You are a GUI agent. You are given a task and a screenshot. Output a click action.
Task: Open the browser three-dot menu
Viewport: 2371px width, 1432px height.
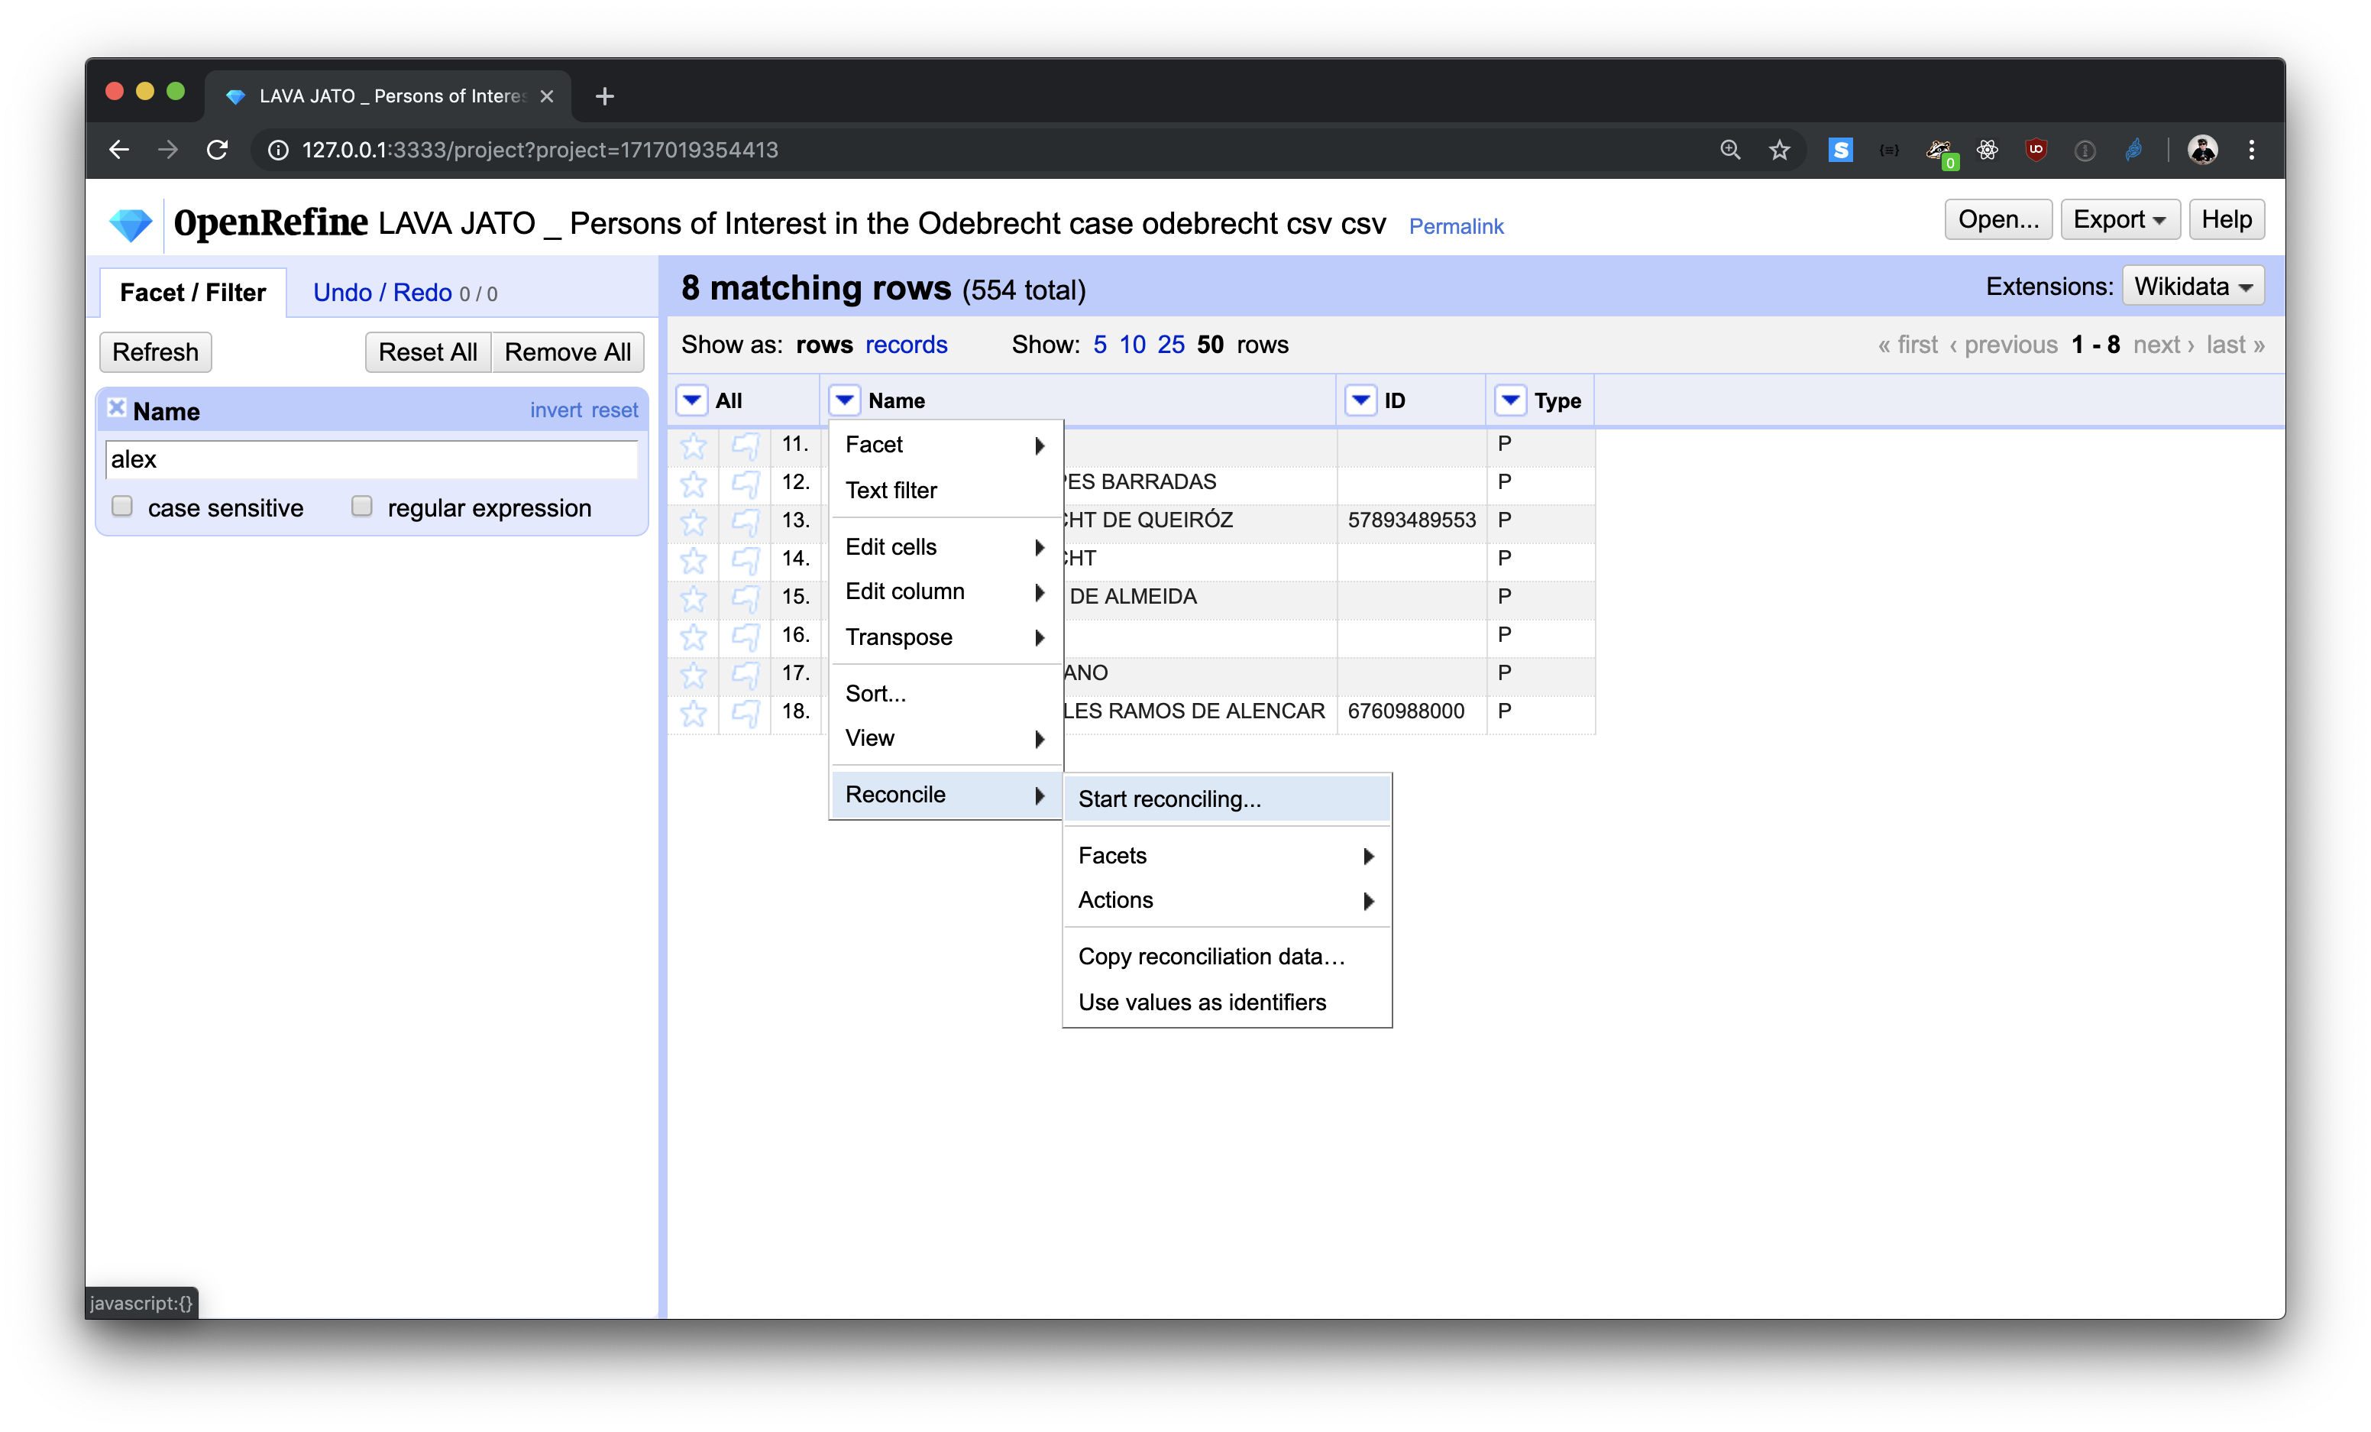[2252, 150]
